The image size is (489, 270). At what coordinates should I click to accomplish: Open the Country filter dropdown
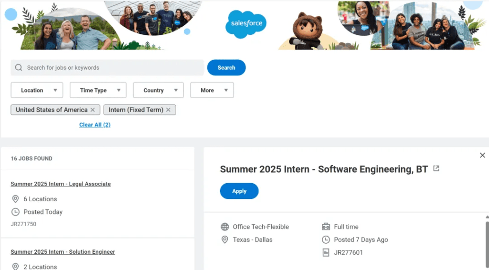coord(158,90)
